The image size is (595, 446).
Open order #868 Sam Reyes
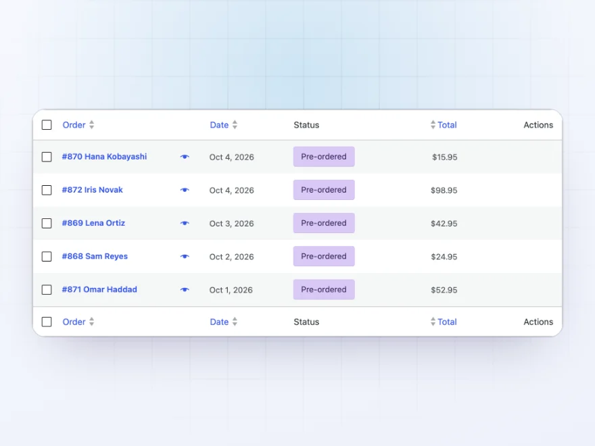click(x=95, y=256)
